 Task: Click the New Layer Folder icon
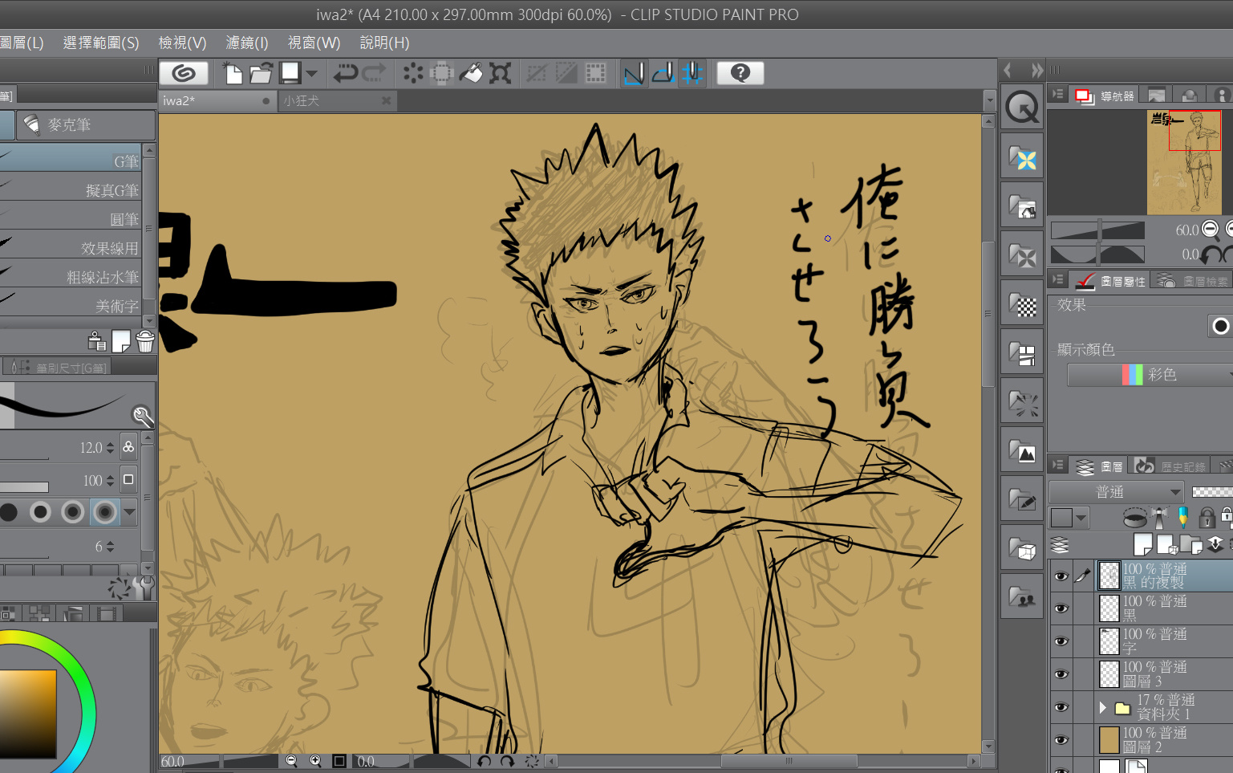point(1191,545)
